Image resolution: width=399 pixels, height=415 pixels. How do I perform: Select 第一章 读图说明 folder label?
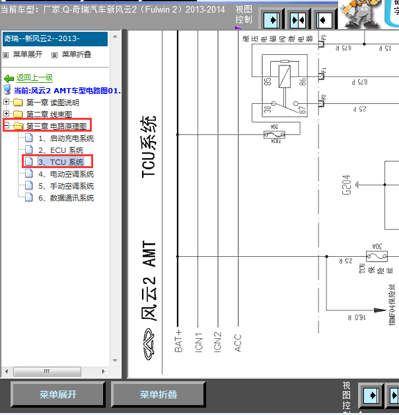(53, 103)
